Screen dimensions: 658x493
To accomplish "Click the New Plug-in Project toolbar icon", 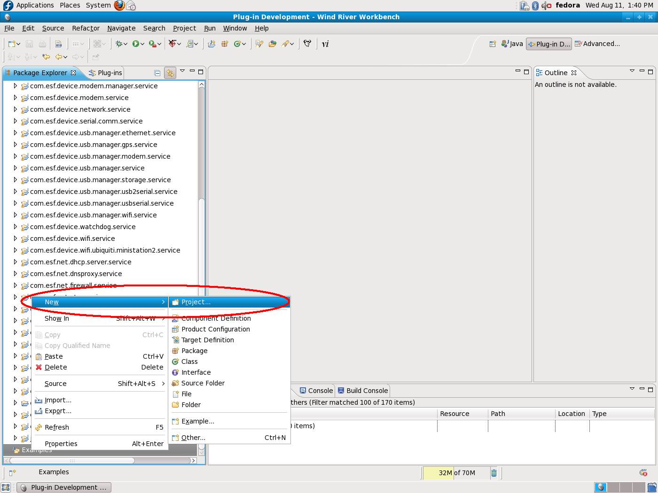I will [x=212, y=44].
